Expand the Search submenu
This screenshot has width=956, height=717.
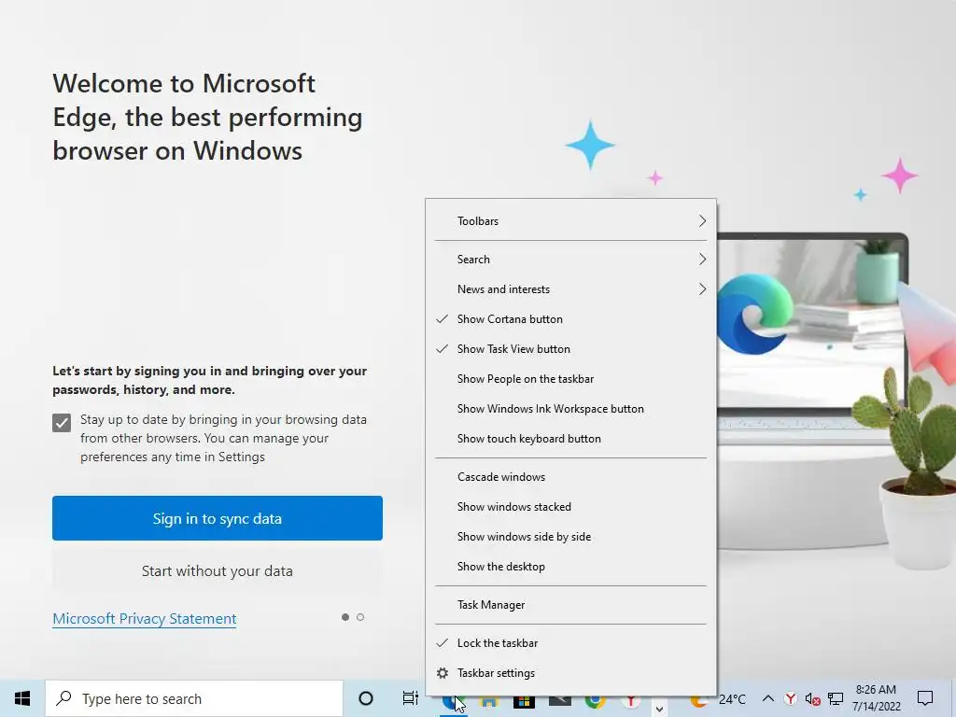[x=570, y=260]
